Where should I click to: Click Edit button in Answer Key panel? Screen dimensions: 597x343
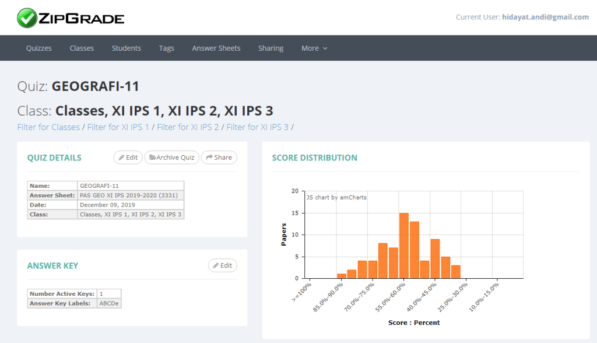point(222,265)
